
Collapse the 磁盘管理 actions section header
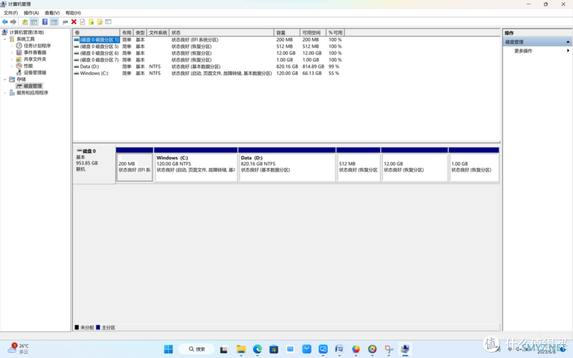point(537,42)
